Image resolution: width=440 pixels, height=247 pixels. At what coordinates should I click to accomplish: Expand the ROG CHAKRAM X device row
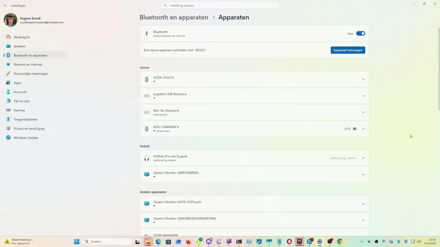pyautogui.click(x=363, y=129)
